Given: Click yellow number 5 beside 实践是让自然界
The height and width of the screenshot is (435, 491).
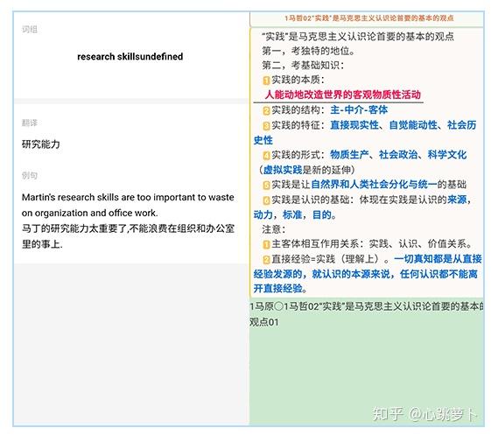Looking at the screenshot, I should click(x=266, y=185).
